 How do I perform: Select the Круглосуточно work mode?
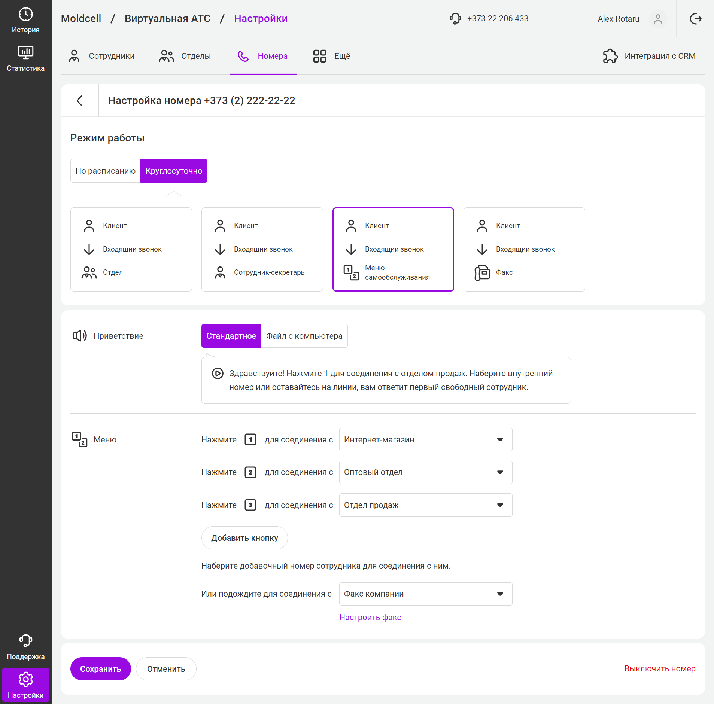174,171
